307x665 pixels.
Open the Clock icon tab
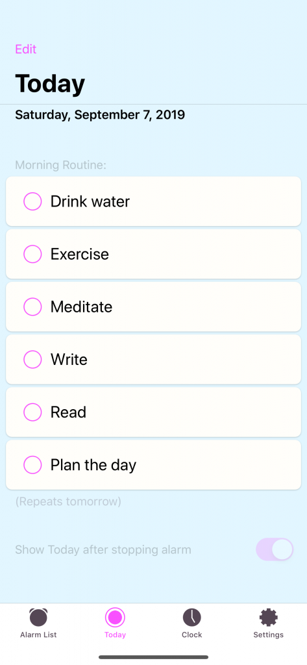pos(191,617)
